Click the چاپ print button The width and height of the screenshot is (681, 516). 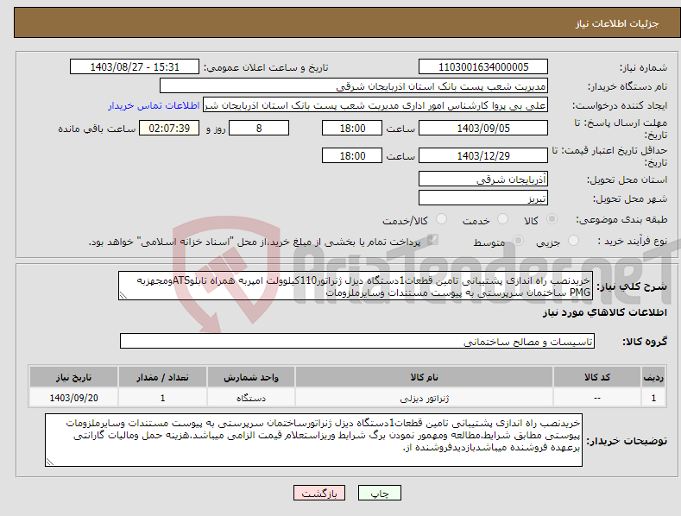coord(380,494)
